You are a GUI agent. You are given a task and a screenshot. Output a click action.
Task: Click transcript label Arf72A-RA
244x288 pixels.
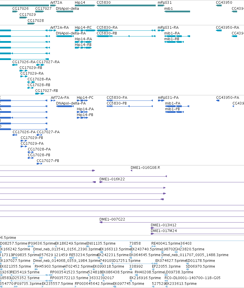click(x=59, y=28)
